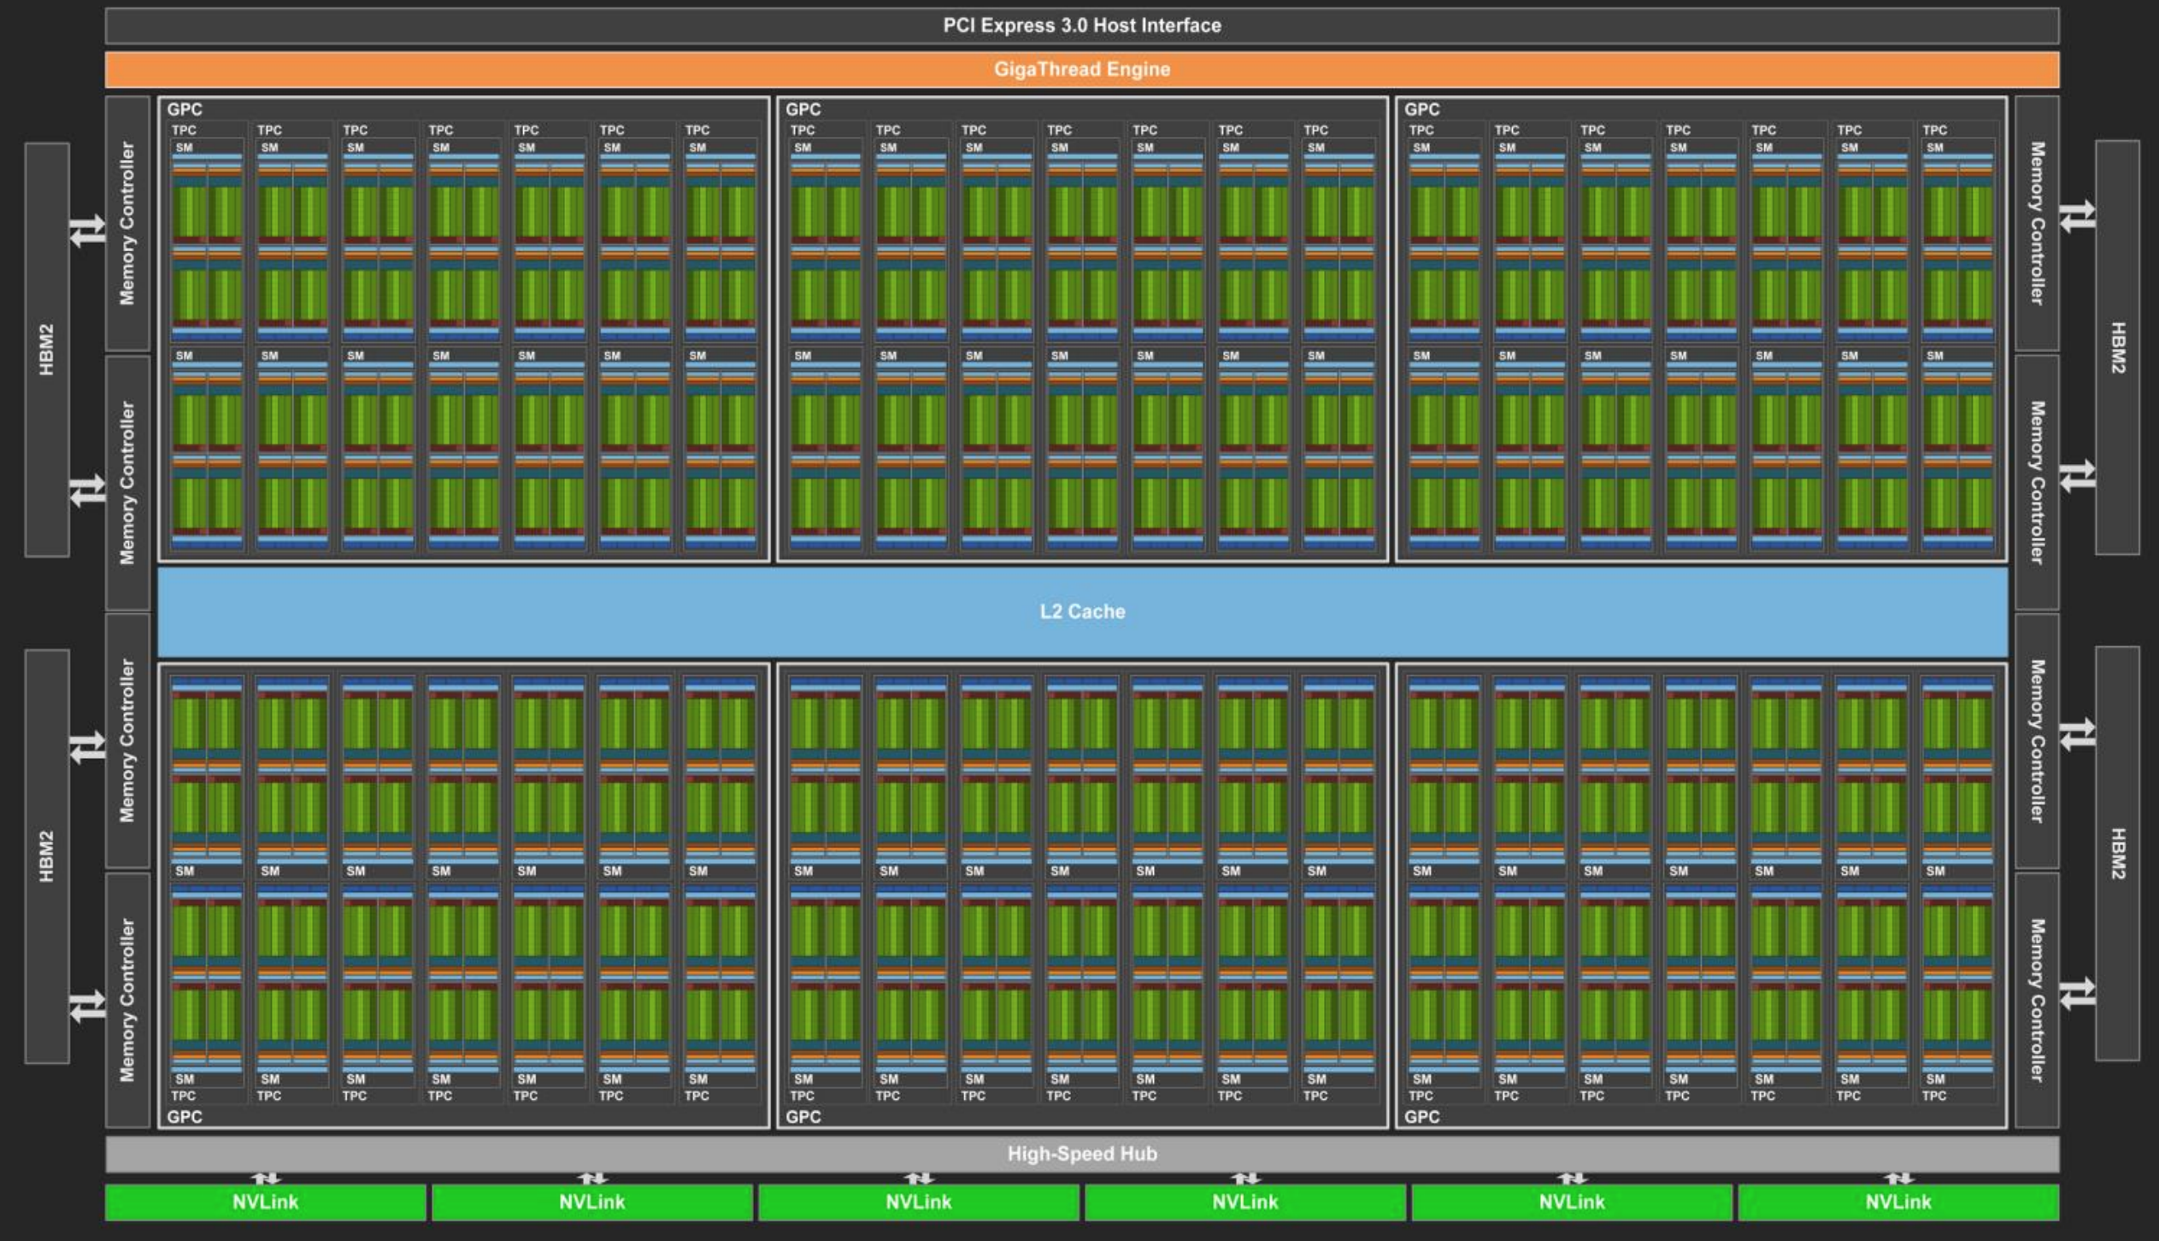
Task: Click the leftmost green NVLink block
Action: coord(265,1203)
